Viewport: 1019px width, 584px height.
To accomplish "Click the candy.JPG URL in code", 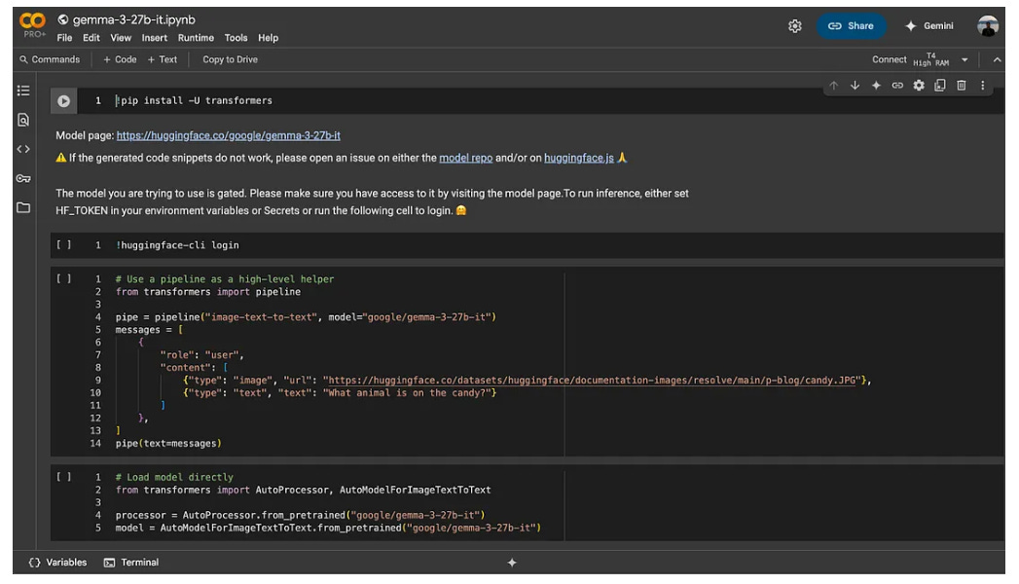I will (592, 381).
